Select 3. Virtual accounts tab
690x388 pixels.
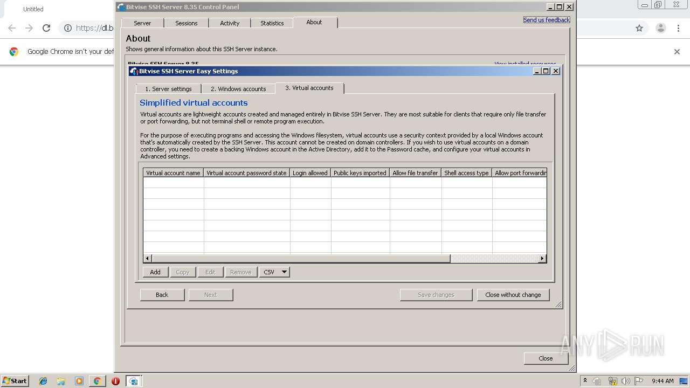[309, 88]
